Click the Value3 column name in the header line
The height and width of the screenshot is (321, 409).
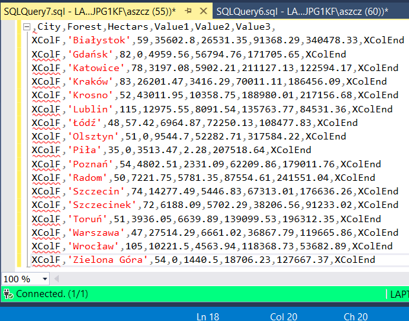tap(256, 26)
